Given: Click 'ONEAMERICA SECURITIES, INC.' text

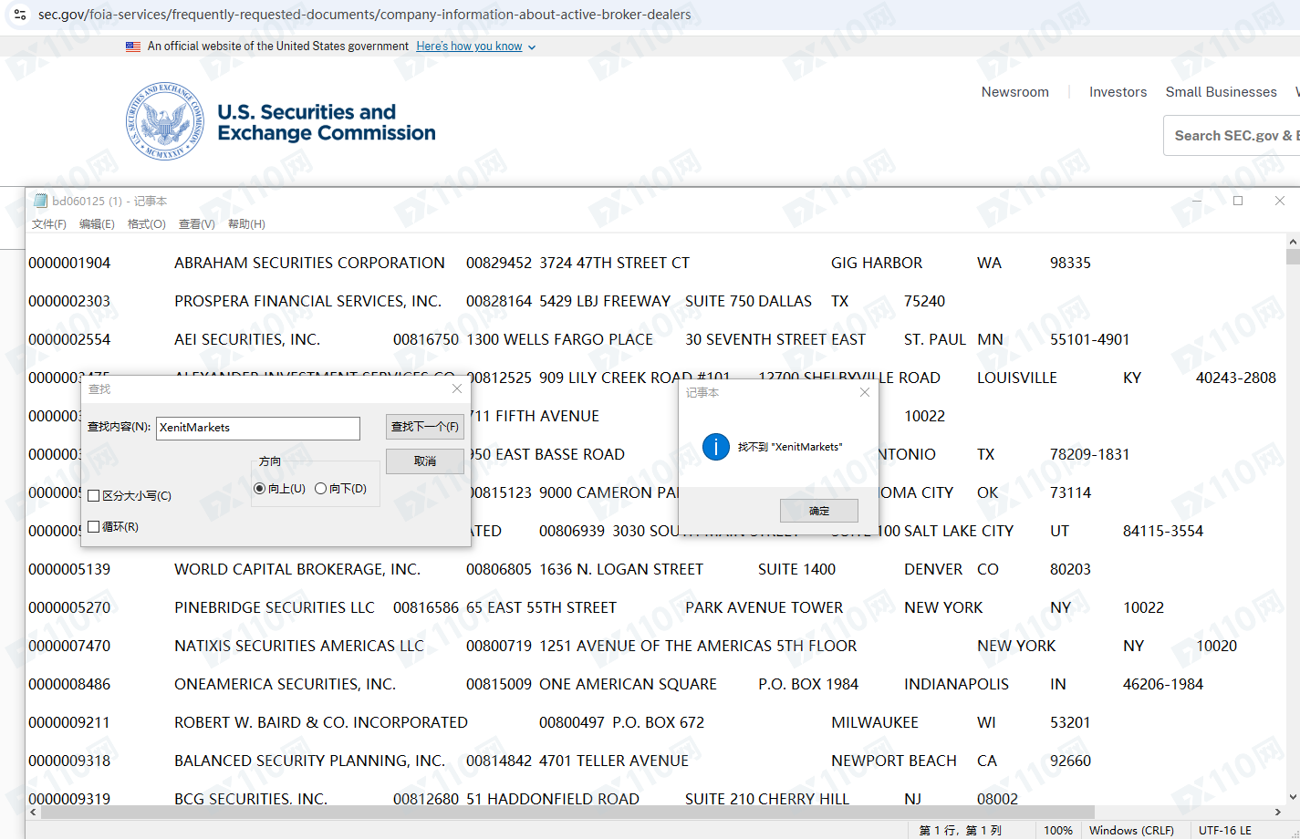Looking at the screenshot, I should (285, 684).
